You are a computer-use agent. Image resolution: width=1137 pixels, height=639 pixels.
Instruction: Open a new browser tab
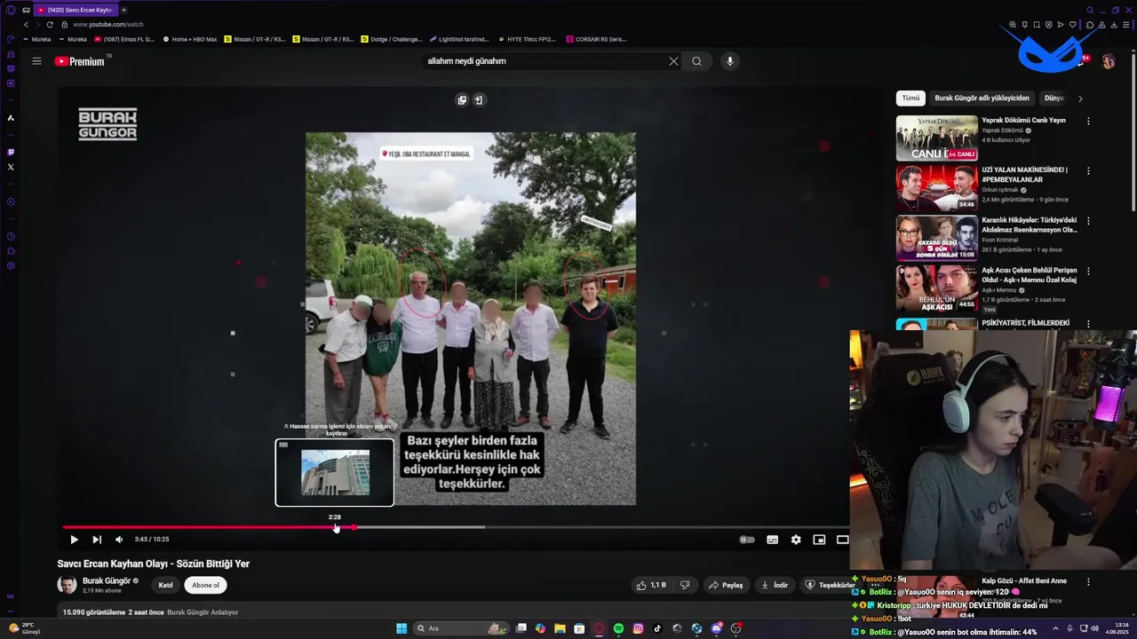point(123,10)
